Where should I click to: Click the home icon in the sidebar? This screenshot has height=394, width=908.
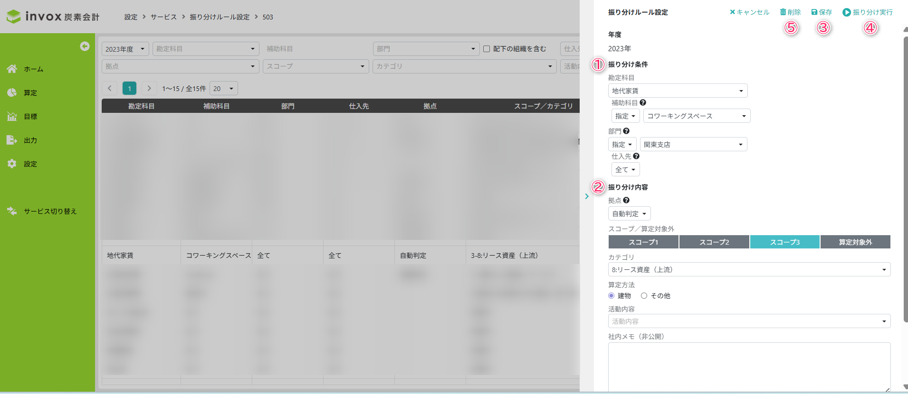tap(12, 69)
